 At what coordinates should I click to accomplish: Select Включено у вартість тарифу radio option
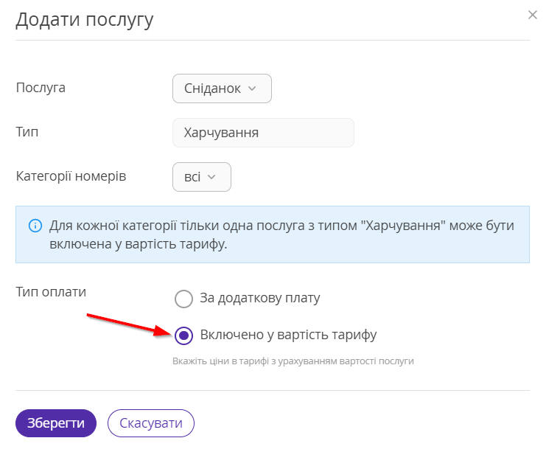click(183, 335)
